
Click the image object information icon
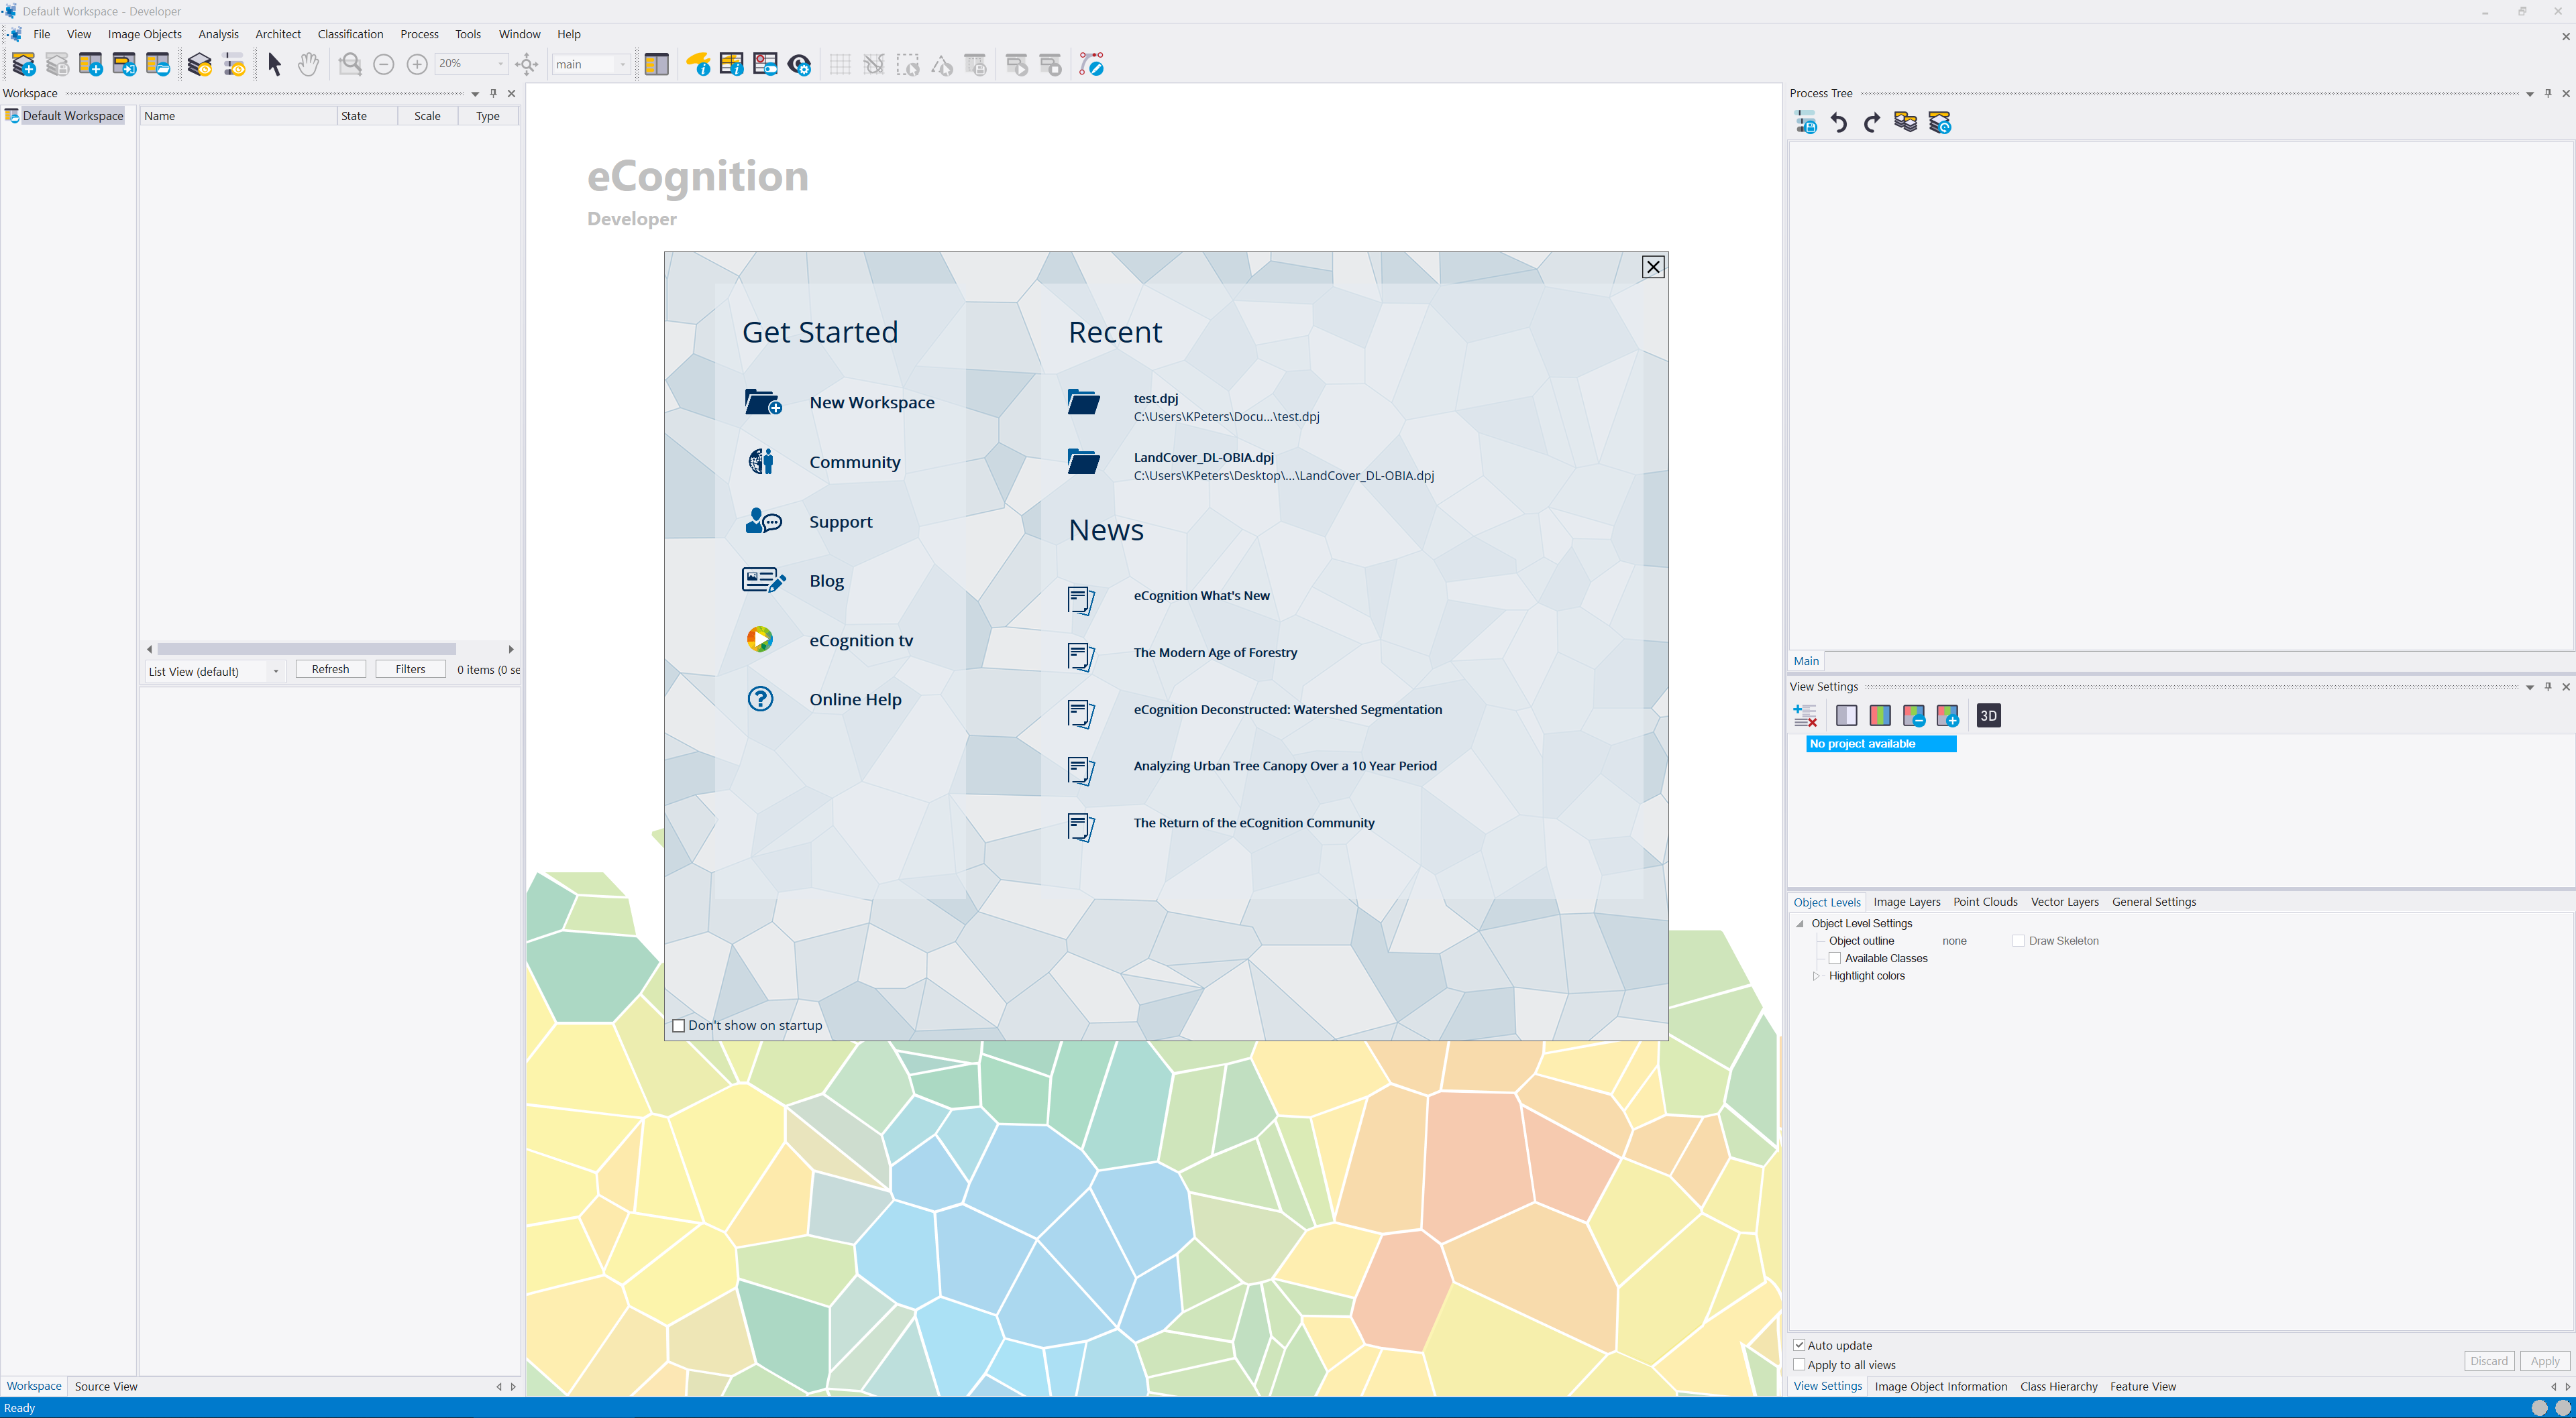[x=698, y=65]
